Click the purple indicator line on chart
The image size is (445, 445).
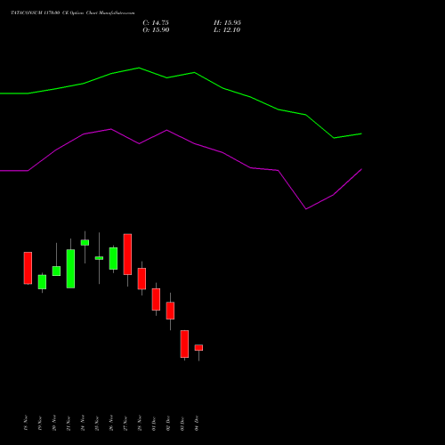[x=194, y=143]
